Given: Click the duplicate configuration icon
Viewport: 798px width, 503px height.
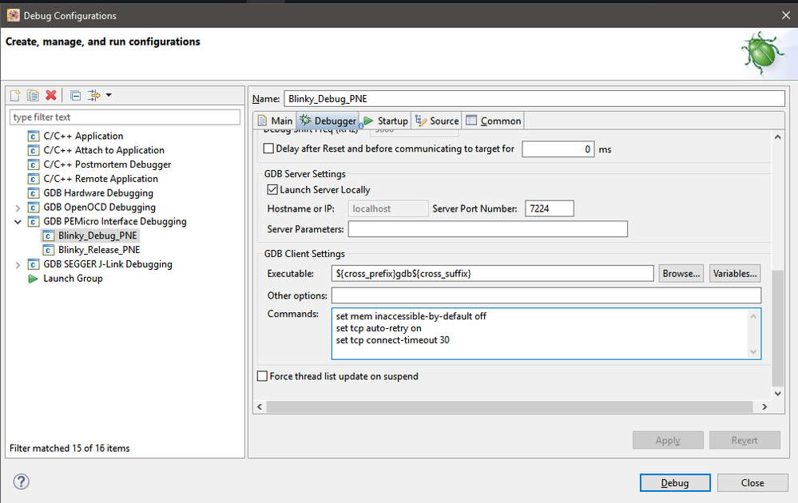Looking at the screenshot, I should [x=33, y=96].
